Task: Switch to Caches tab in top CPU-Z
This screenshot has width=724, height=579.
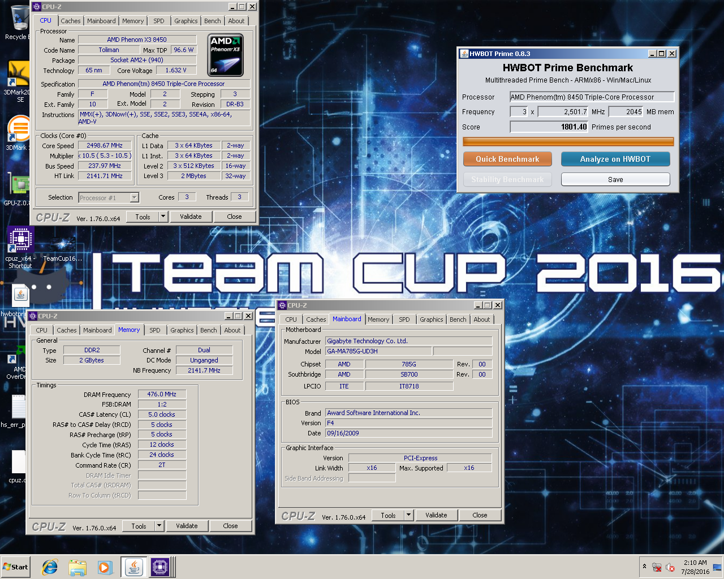Action: point(71,21)
